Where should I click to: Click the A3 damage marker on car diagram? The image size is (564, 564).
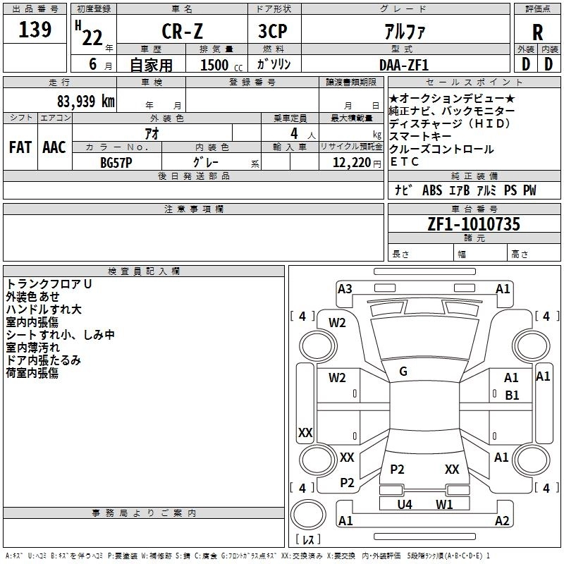345,289
